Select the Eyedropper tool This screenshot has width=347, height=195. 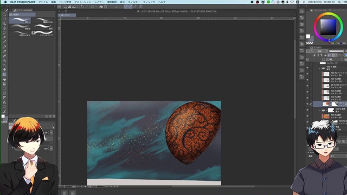coord(4,42)
